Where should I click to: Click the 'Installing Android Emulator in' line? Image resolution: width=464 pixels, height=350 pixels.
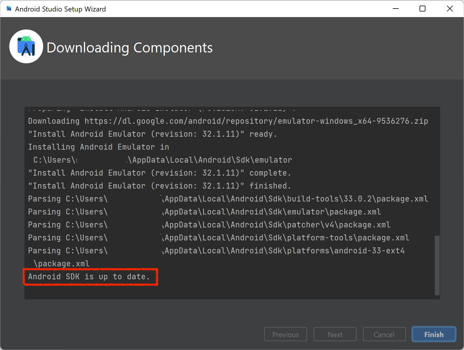(99, 147)
